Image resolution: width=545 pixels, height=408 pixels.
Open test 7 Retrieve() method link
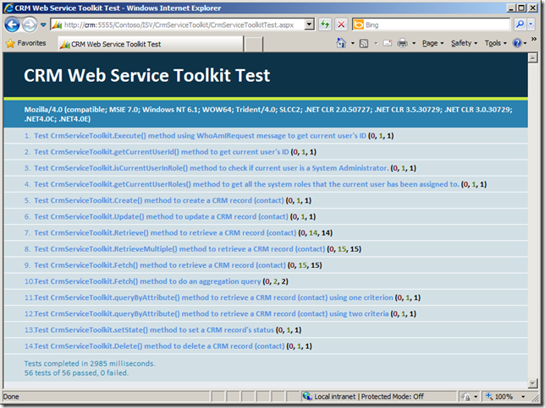point(165,233)
